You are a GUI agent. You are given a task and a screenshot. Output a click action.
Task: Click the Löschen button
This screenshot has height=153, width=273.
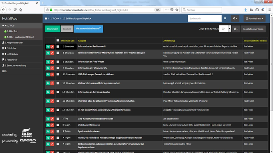pyautogui.click(x=67, y=29)
